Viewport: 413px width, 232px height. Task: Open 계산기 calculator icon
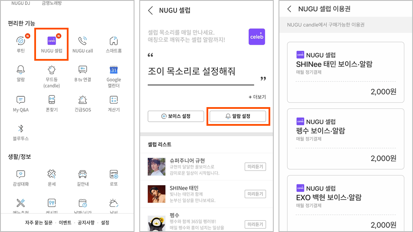pos(114,100)
